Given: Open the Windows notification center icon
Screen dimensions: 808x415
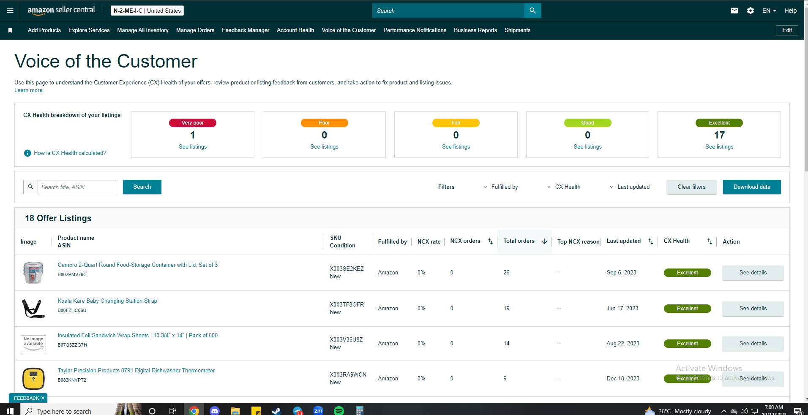Looking at the screenshot, I should [x=798, y=411].
